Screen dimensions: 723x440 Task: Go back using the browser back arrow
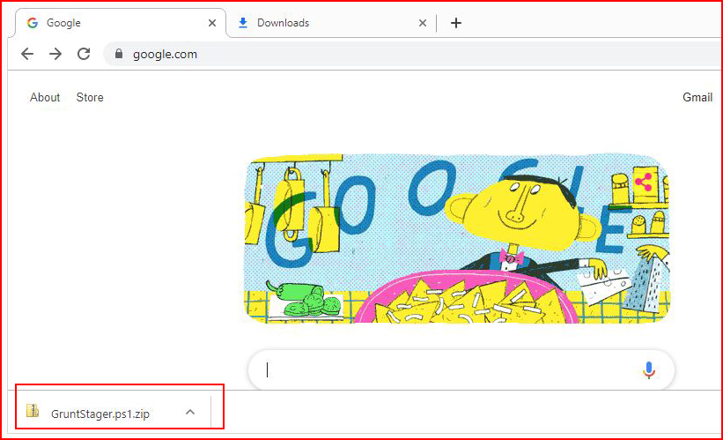click(x=27, y=54)
